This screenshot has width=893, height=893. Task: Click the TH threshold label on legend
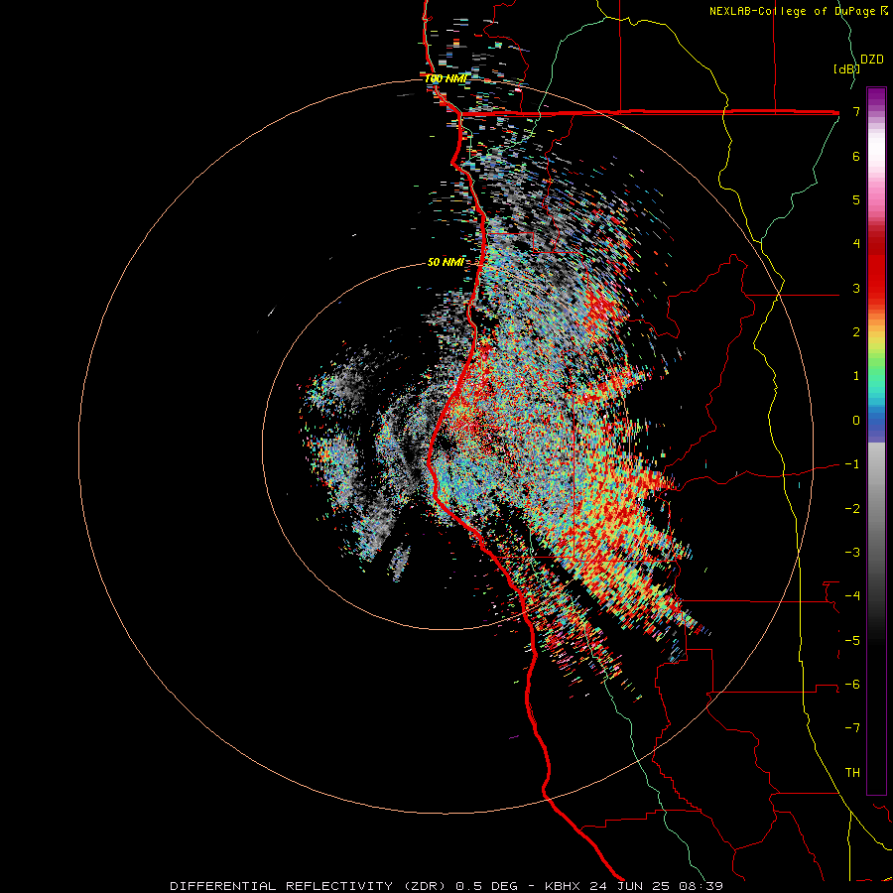pyautogui.click(x=852, y=772)
